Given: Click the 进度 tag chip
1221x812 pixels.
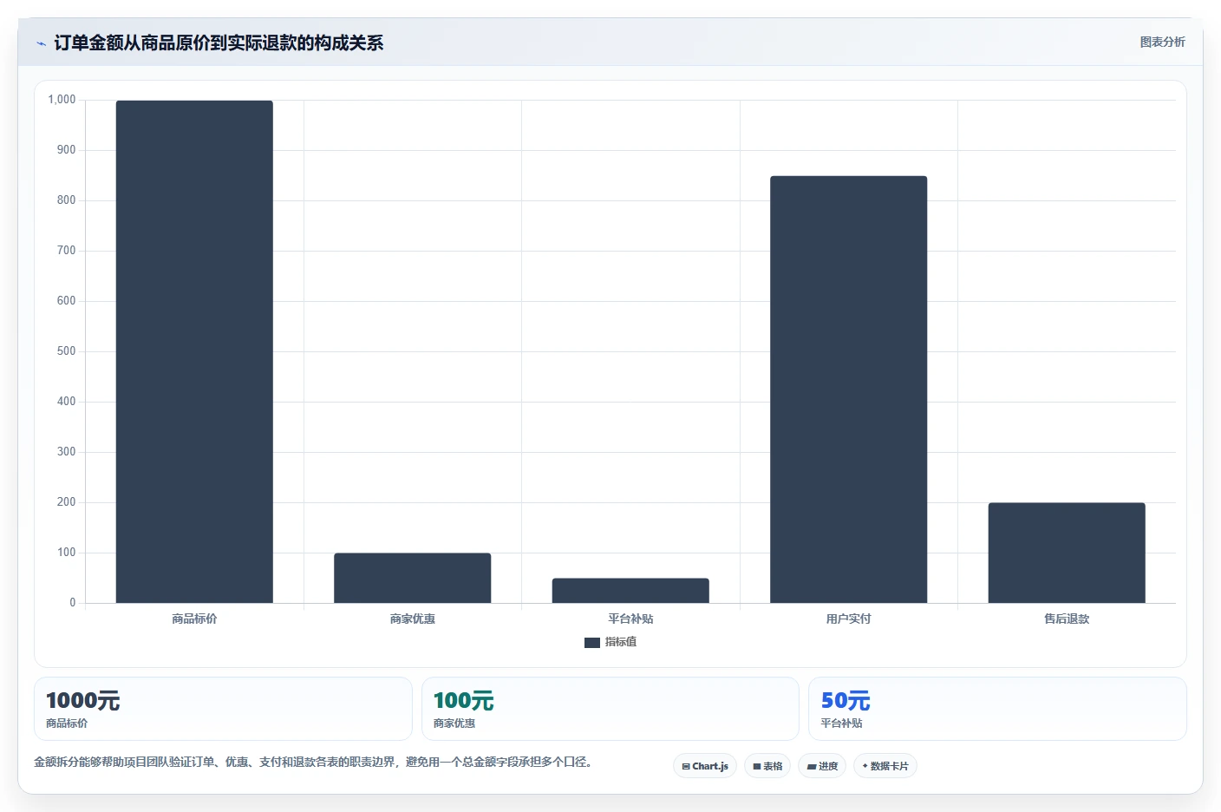Looking at the screenshot, I should [x=822, y=766].
